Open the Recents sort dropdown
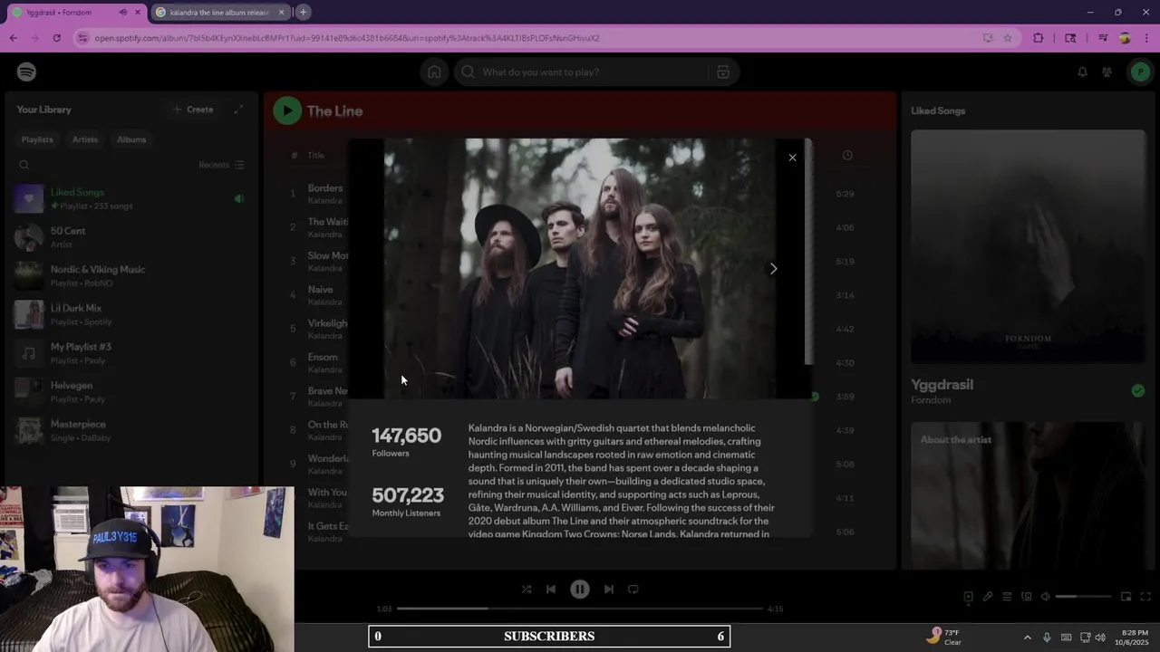Image resolution: width=1160 pixels, height=652 pixels. (x=221, y=165)
